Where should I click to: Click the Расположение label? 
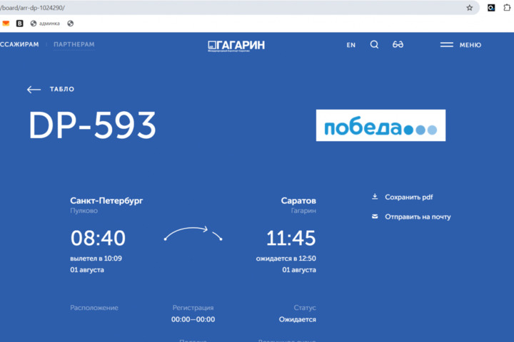click(x=94, y=308)
